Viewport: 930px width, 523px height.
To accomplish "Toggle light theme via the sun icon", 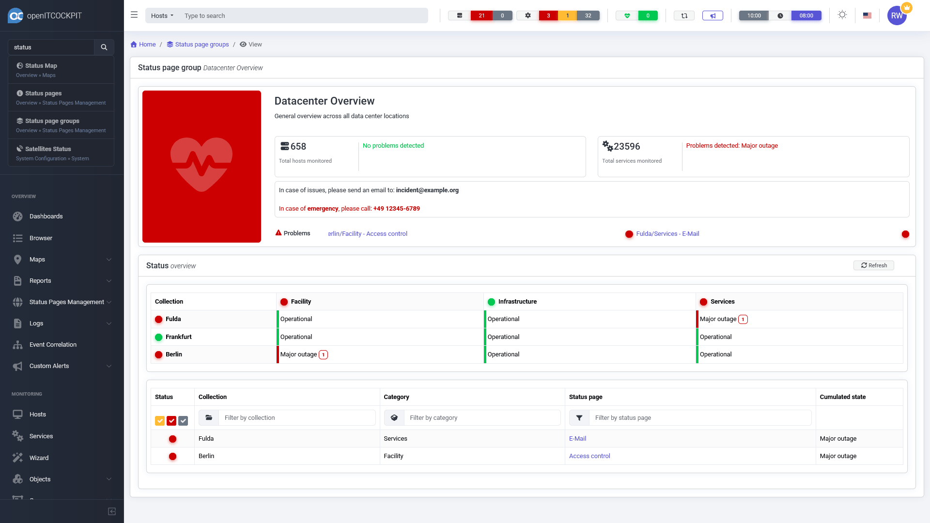I will [x=842, y=15].
